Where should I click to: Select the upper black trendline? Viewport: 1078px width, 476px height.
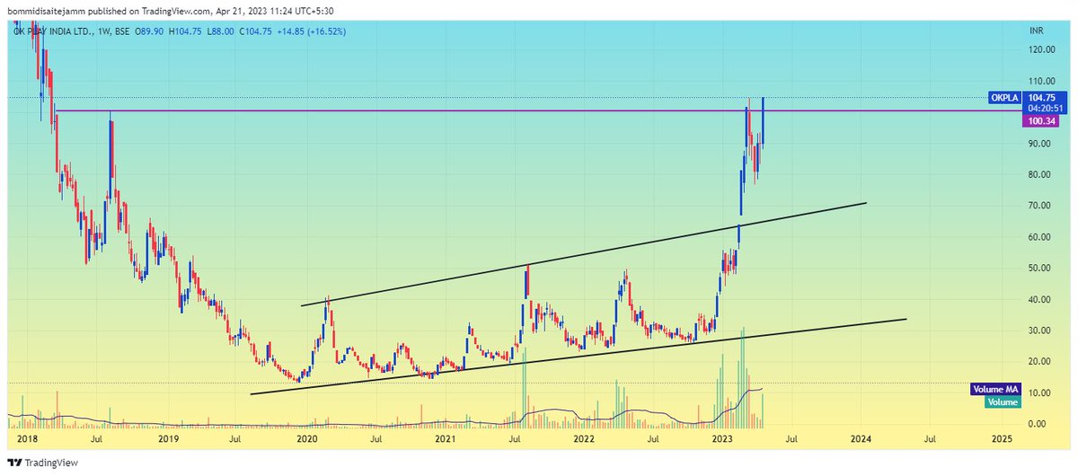pos(584,254)
